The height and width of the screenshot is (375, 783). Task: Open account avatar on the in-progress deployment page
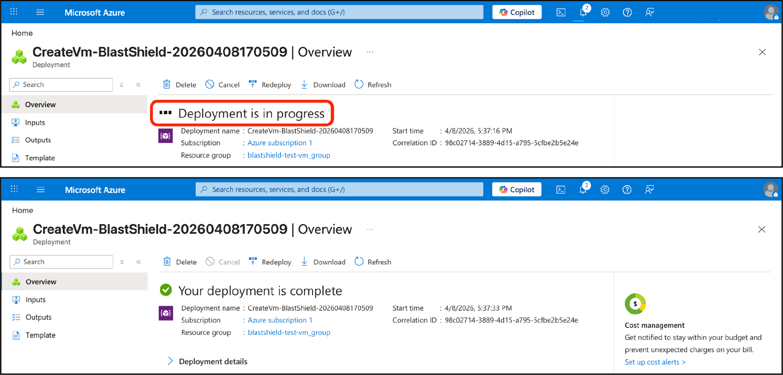pyautogui.click(x=771, y=12)
